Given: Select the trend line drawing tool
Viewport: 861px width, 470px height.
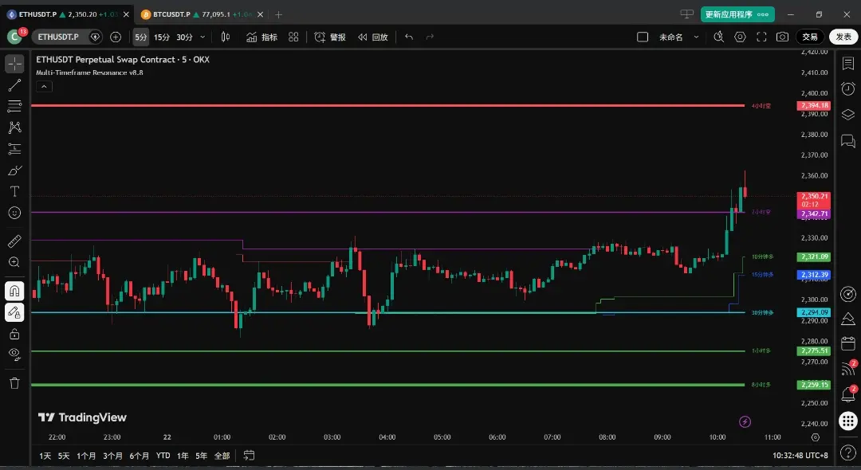Looking at the screenshot, I should (x=15, y=85).
